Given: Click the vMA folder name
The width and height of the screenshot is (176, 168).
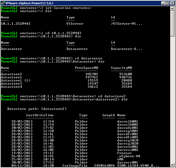Looking at the screenshot, I should [120, 159].
